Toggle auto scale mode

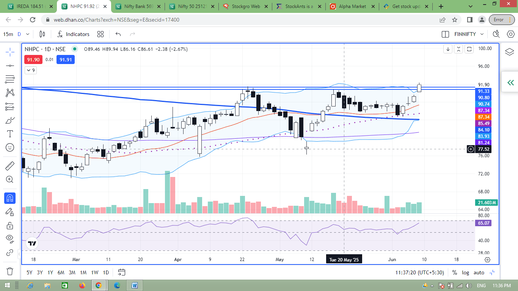tap(479, 272)
